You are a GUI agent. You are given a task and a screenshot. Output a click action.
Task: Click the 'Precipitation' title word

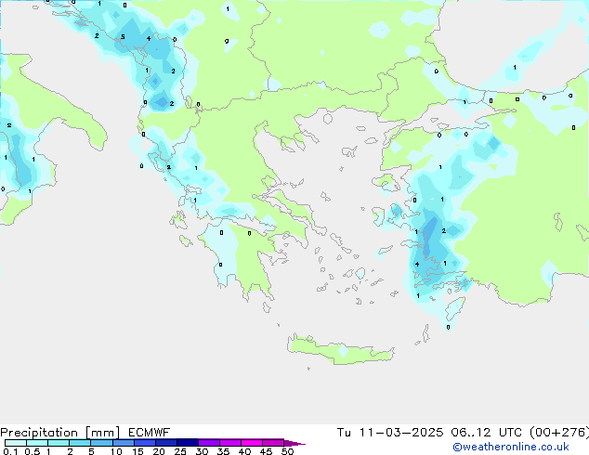click(x=39, y=433)
